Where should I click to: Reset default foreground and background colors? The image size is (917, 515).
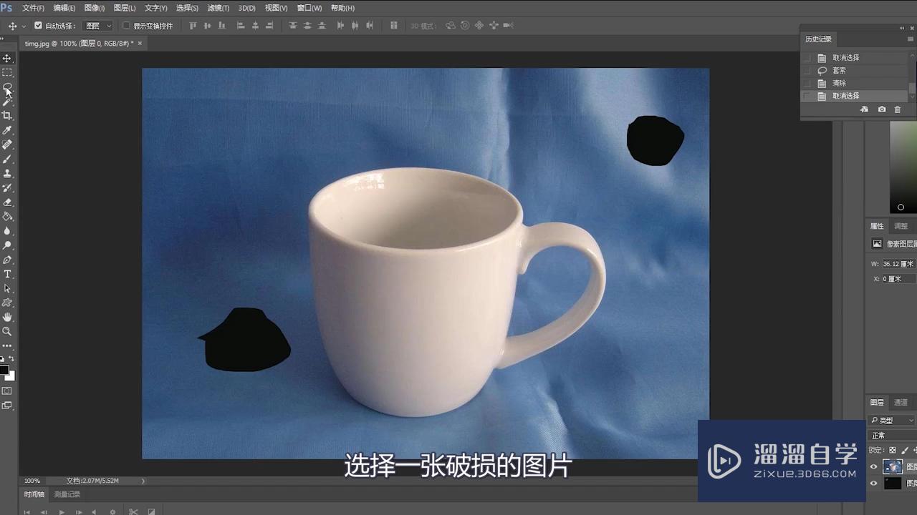click(1, 359)
